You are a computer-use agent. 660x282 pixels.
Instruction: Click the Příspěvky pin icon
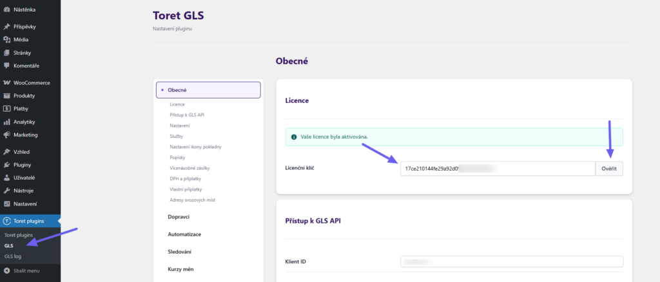click(6, 27)
